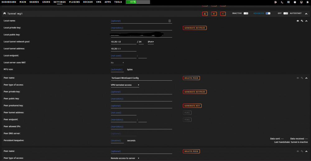Screen dimensions: 311x161
Task: Click the TorGuard WireGuard Config name field
Action: (x=142, y=78)
